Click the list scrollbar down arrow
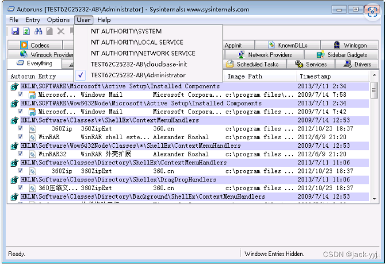 click(x=374, y=199)
